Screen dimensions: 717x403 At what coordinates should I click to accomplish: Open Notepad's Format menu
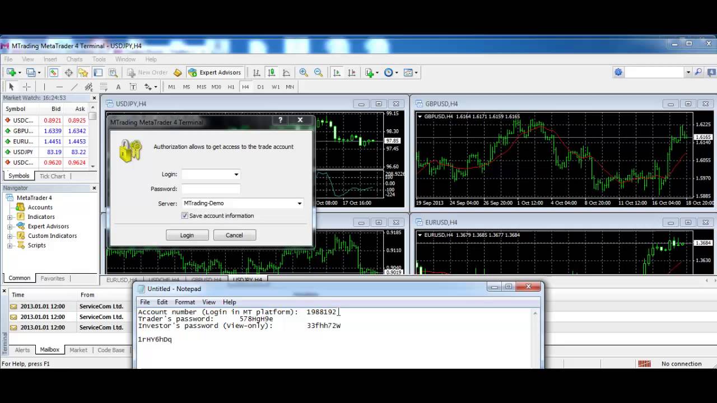(185, 302)
